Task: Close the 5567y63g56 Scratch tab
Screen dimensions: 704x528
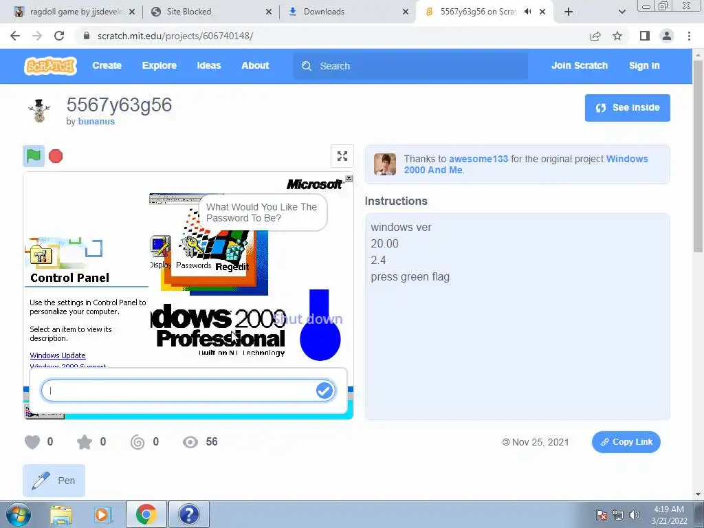Action: (542, 12)
